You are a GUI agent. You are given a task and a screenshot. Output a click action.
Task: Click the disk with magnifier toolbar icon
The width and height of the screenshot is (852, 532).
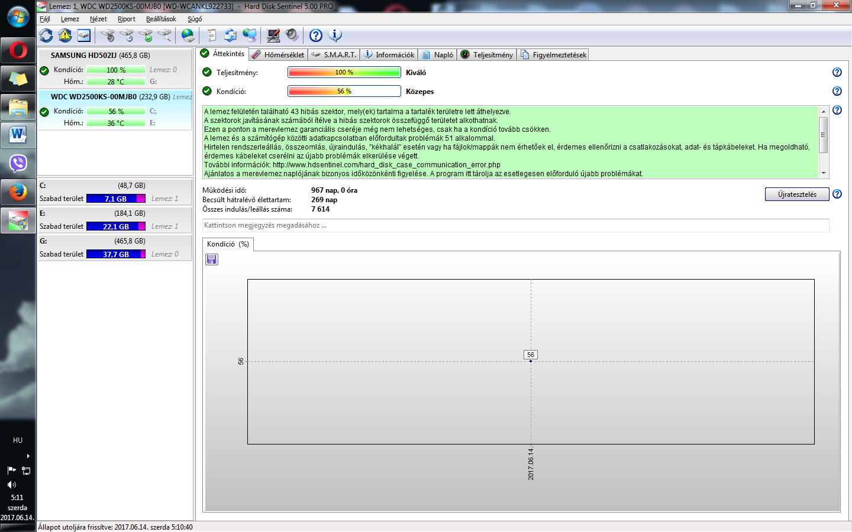[x=164, y=35]
